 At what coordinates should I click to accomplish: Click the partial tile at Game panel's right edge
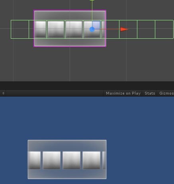[104, 160]
